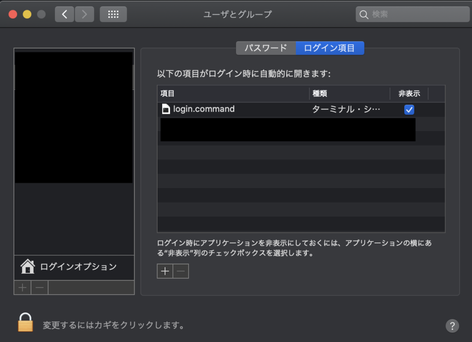Remove login item with minus button
The height and width of the screenshot is (342, 472).
tap(181, 271)
